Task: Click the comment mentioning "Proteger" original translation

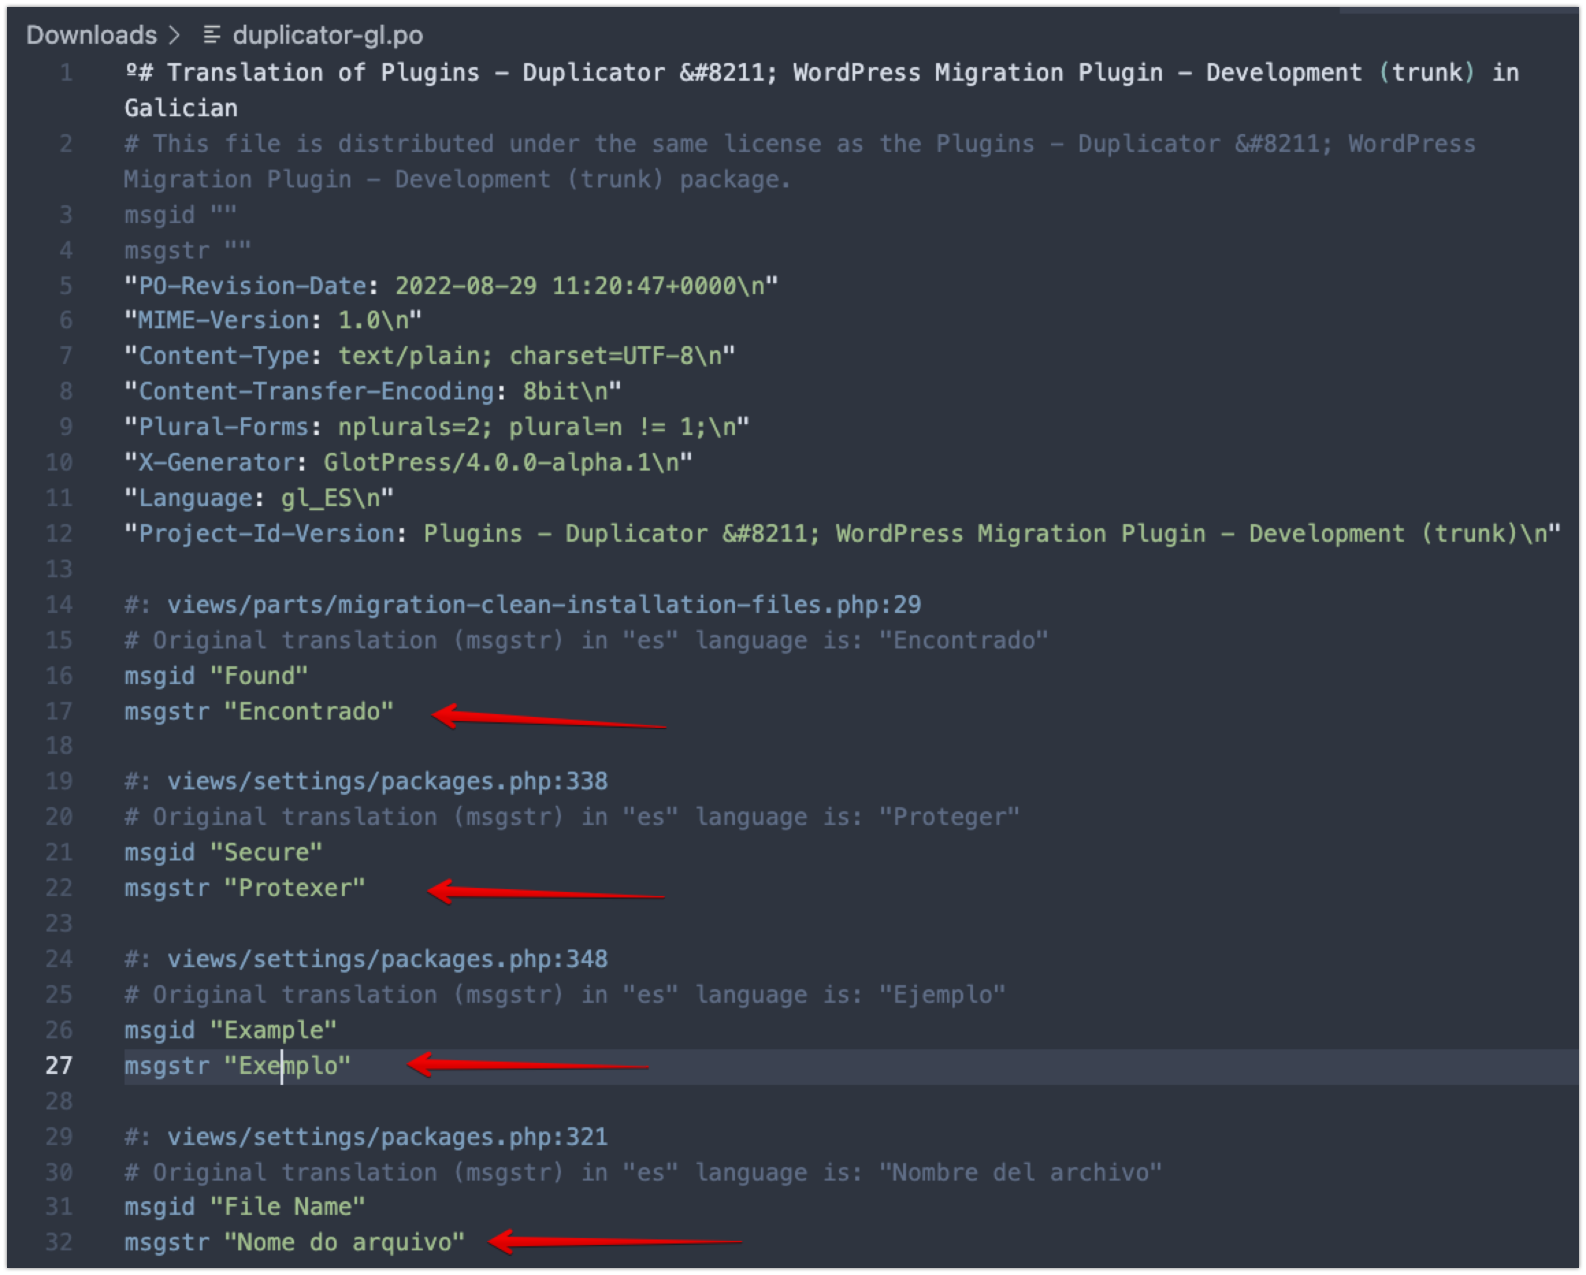Action: tap(572, 816)
